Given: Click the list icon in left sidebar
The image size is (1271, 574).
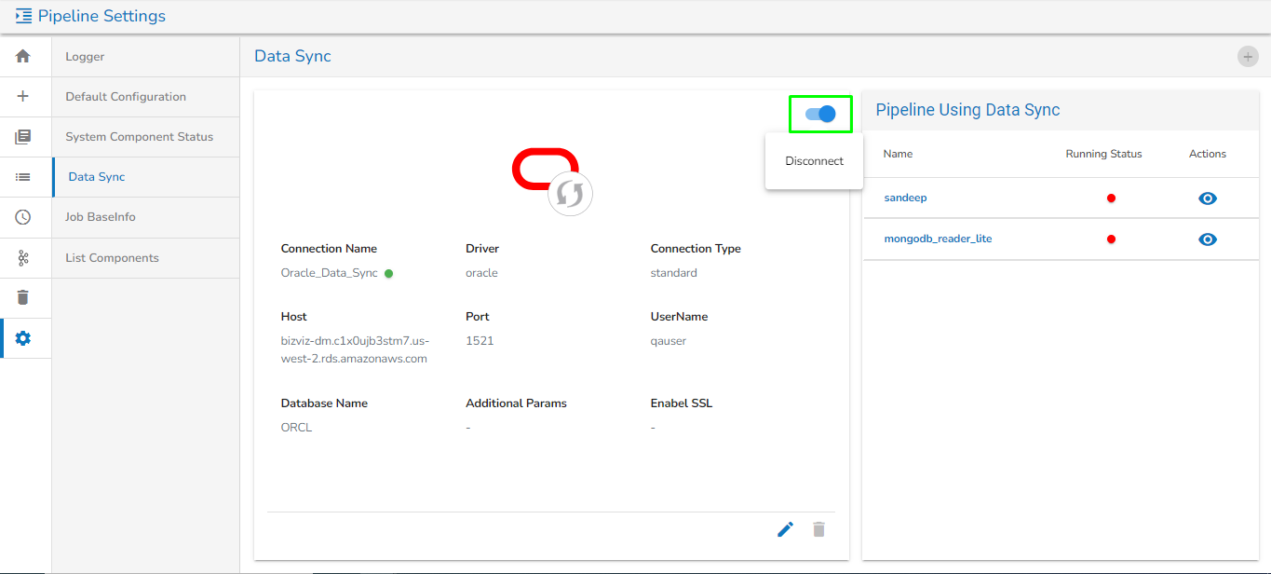Looking at the screenshot, I should click(23, 176).
